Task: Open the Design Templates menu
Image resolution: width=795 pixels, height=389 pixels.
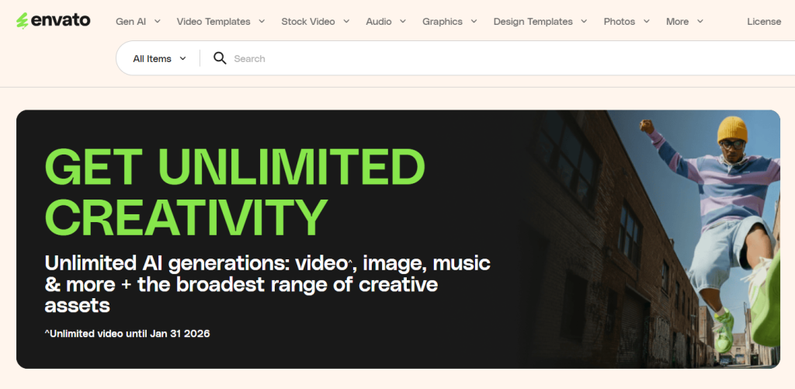Action: point(533,21)
